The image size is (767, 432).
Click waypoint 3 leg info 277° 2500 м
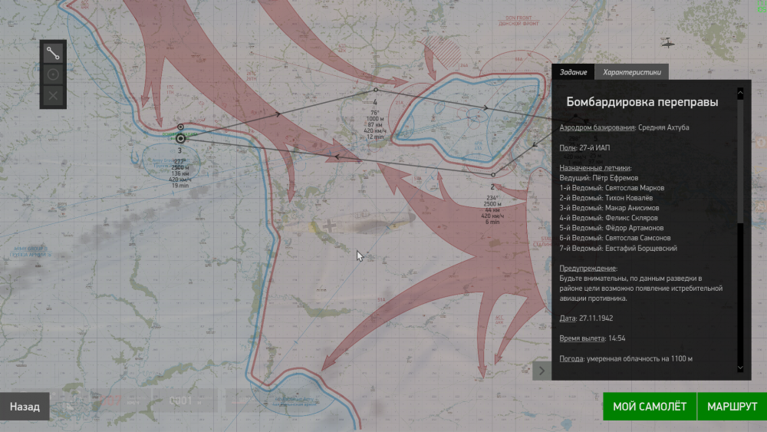pos(180,173)
